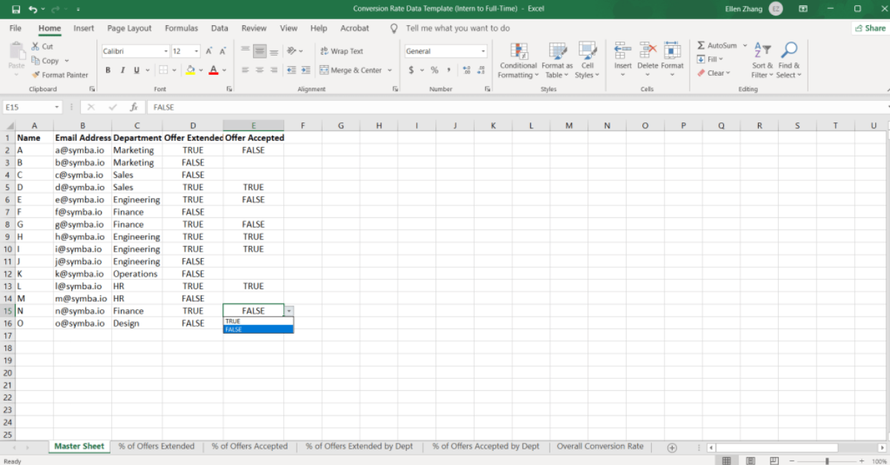The height and width of the screenshot is (465, 890).
Task: Open the Name Box dropdown arrow
Action: (x=57, y=108)
